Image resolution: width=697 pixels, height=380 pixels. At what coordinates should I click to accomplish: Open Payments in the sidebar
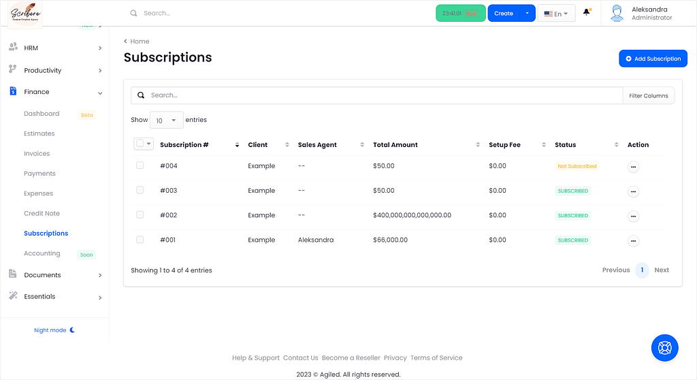click(x=39, y=174)
